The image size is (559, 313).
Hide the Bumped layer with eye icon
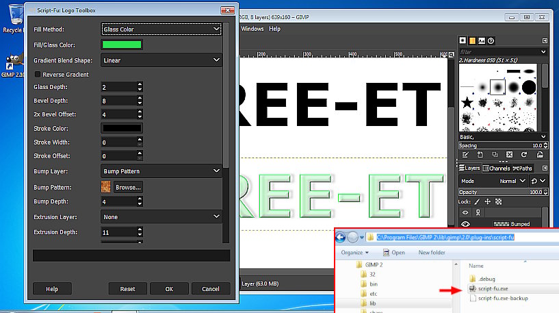466,224
